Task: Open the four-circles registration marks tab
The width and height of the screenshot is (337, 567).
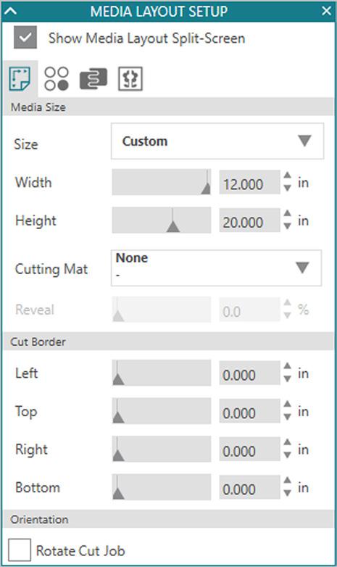Action: (57, 78)
